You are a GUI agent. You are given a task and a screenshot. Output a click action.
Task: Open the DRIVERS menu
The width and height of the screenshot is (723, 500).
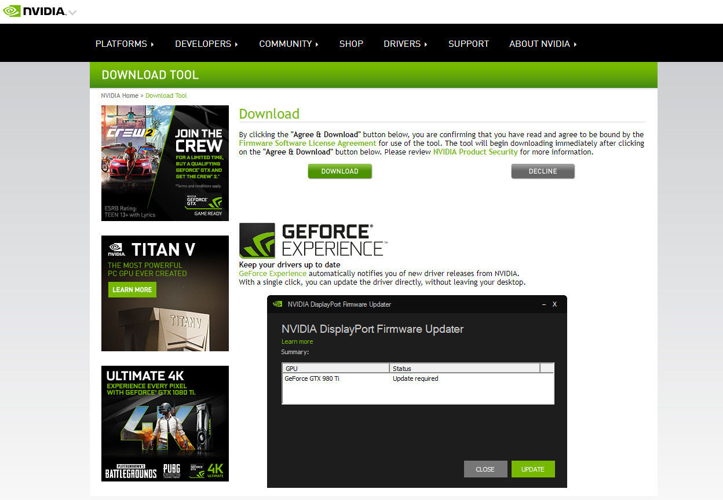405,44
